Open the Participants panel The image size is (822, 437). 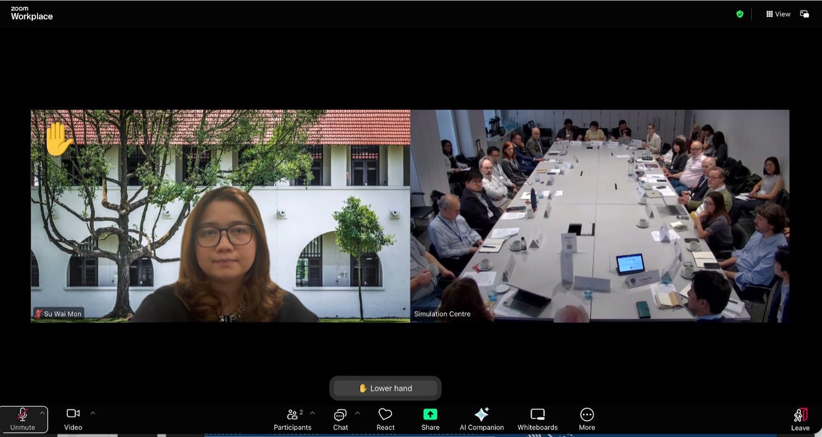(292, 419)
